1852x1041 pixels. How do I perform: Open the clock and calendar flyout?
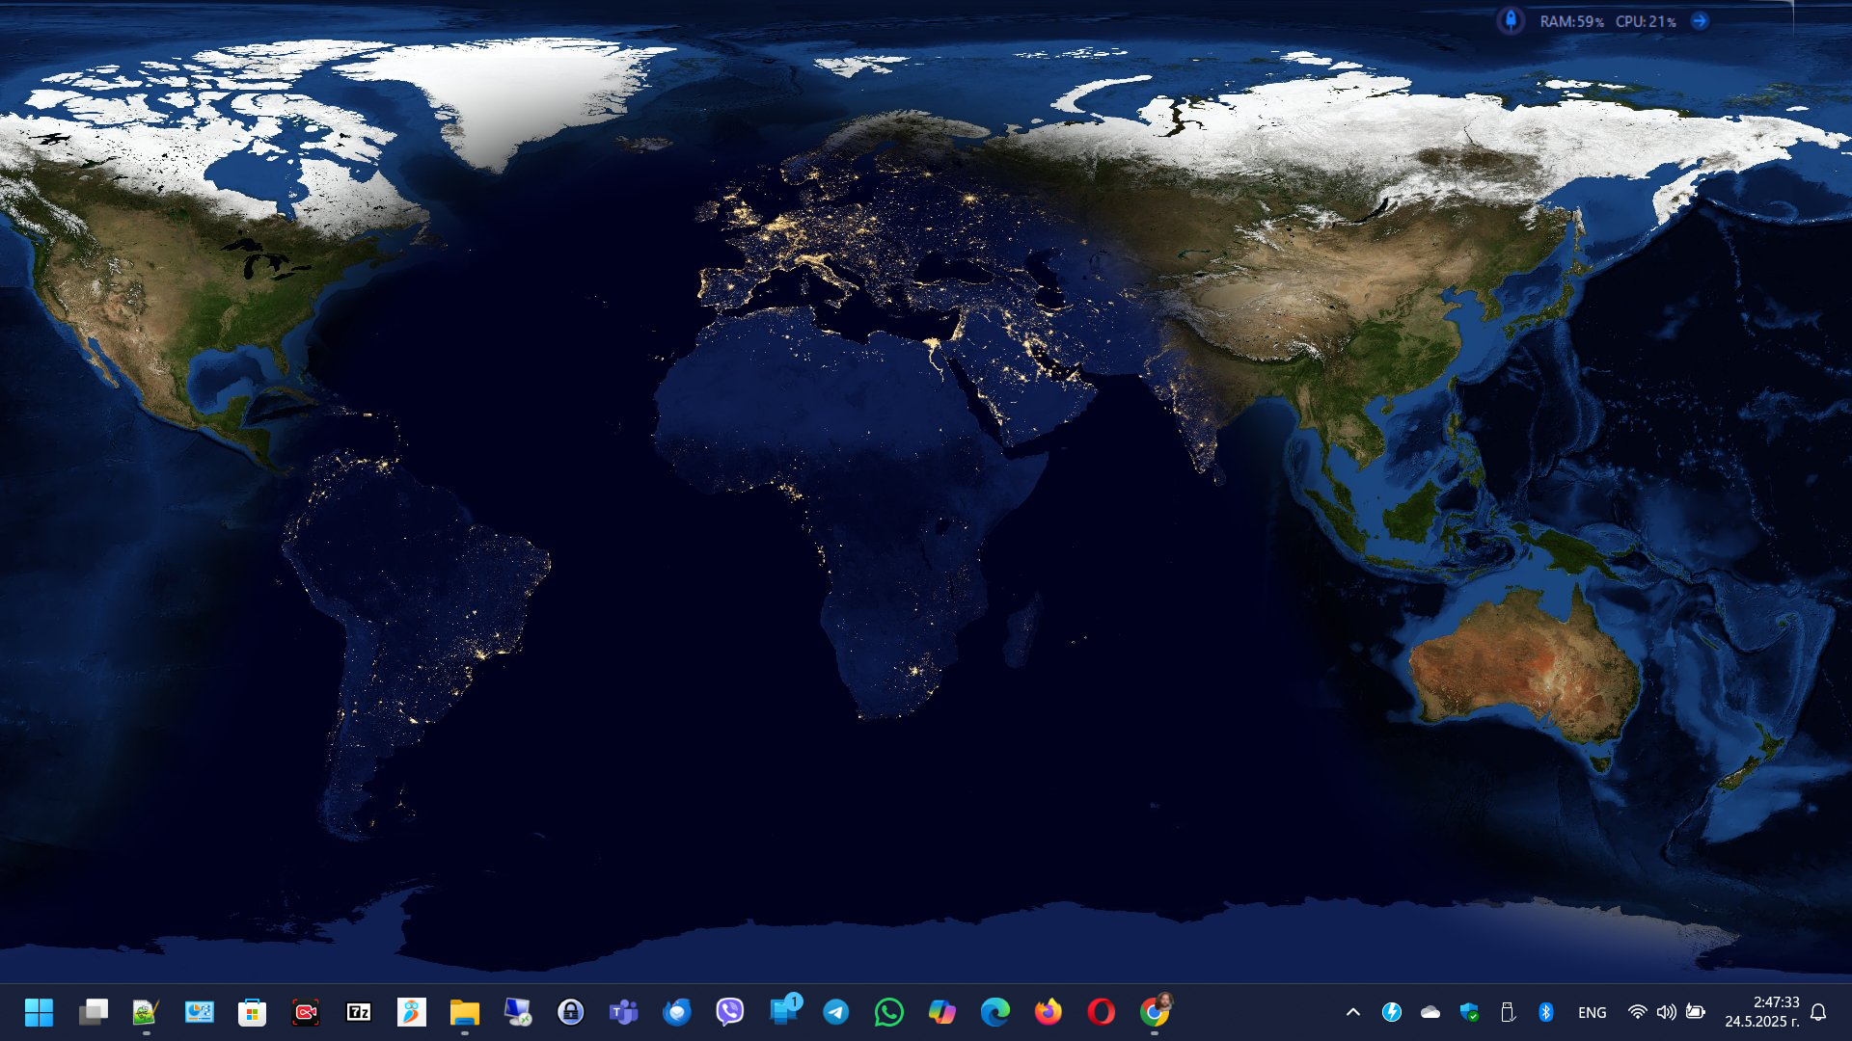(x=1762, y=1012)
